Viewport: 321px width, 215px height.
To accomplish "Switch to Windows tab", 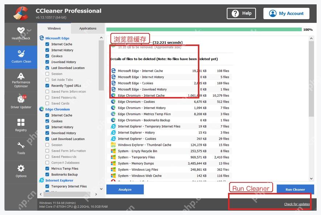I will (x=54, y=28).
